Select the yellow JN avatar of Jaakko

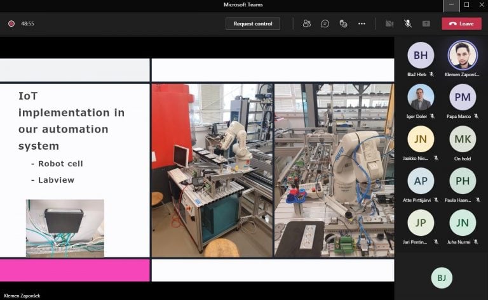(x=421, y=139)
